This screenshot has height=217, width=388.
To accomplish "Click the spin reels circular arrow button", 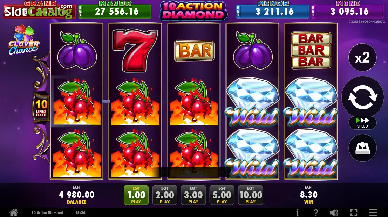I will [362, 97].
